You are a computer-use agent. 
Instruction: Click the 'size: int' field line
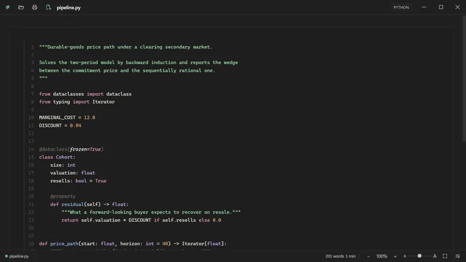(63, 165)
